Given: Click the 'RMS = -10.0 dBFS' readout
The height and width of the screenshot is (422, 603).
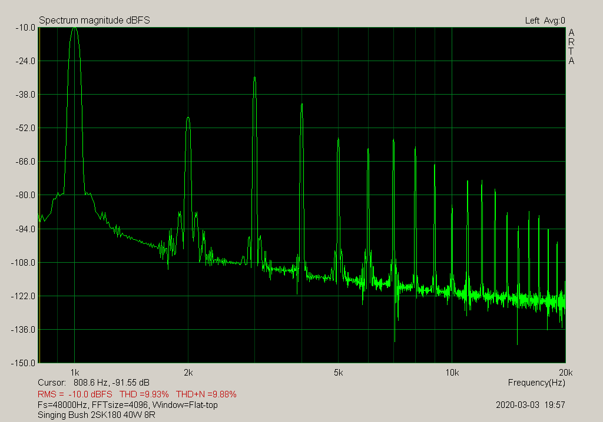Looking at the screenshot, I should tap(75, 394).
